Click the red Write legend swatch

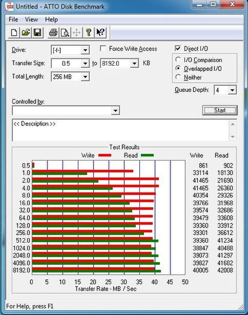[x=105, y=155]
